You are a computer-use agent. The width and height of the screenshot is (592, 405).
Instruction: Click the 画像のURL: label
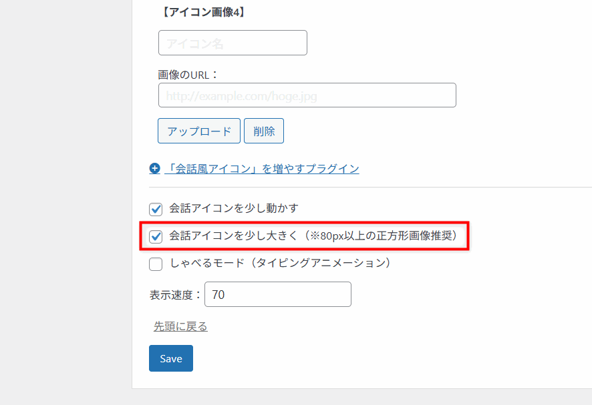pos(188,75)
